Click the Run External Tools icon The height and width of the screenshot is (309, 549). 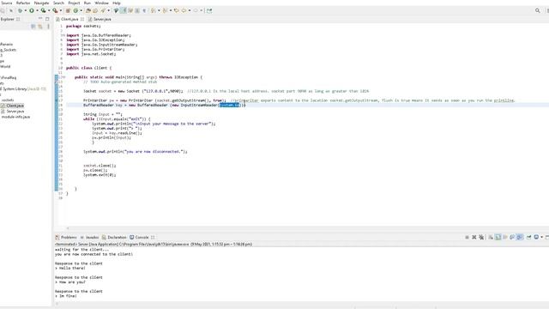coord(55,10)
